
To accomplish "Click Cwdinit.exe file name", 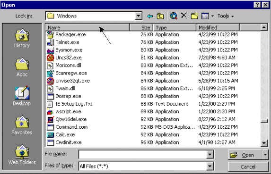I will tap(69, 142).
